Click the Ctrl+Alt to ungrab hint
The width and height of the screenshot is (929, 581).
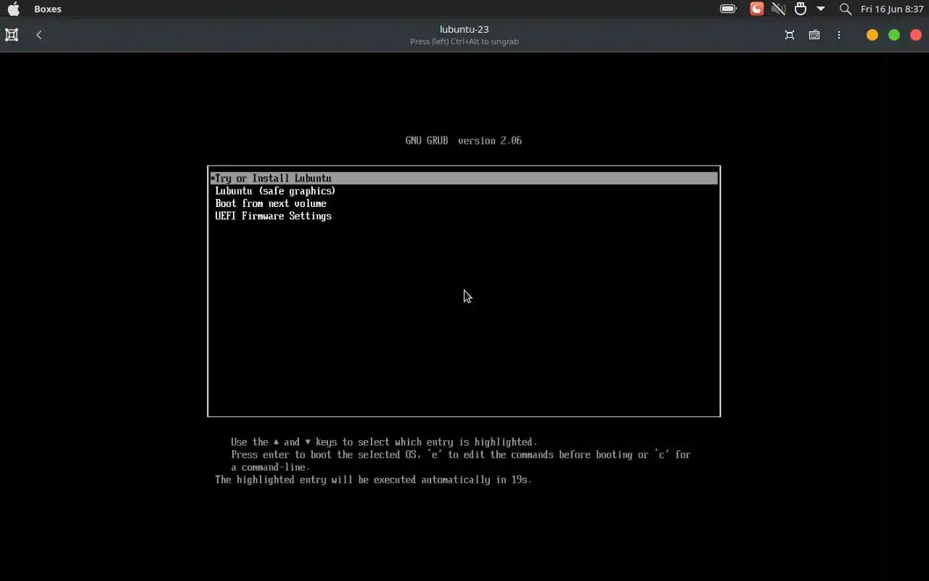point(464,41)
